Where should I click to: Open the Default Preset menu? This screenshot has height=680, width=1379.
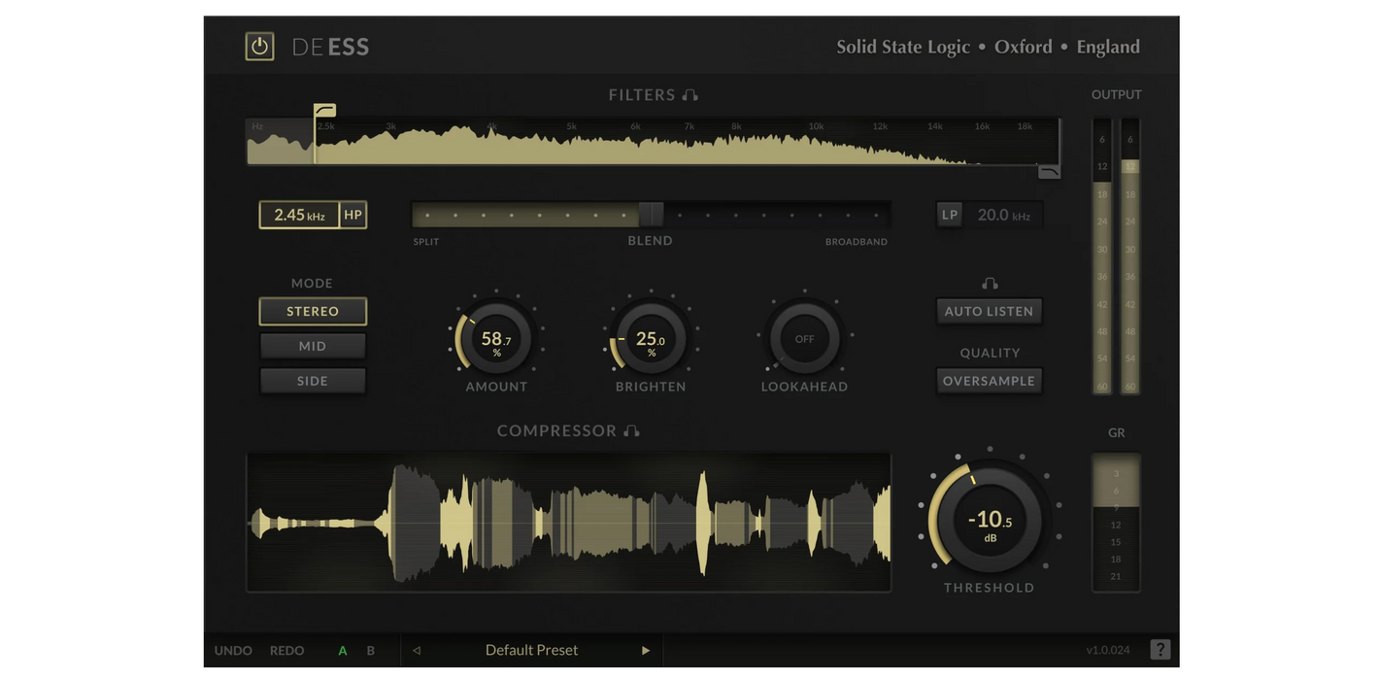click(x=531, y=650)
